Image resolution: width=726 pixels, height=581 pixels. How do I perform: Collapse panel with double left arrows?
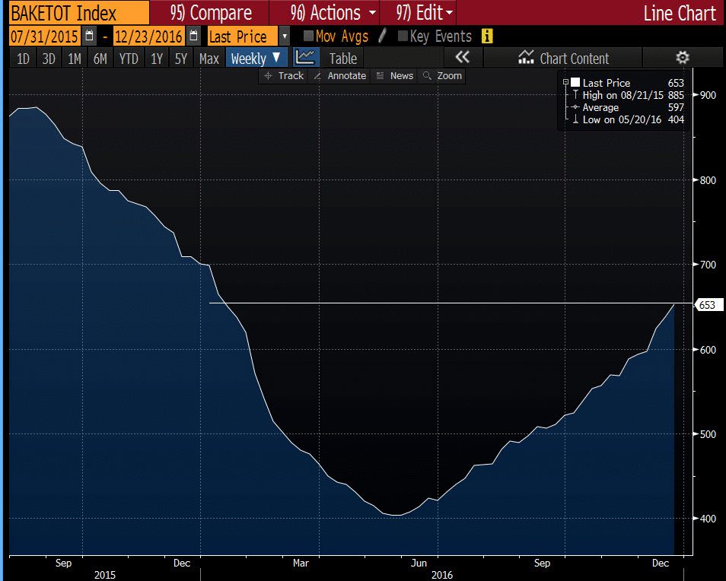tap(462, 58)
